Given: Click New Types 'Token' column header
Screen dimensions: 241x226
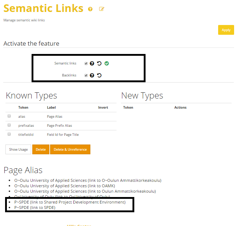Looking at the screenshot, I should 128,108.
